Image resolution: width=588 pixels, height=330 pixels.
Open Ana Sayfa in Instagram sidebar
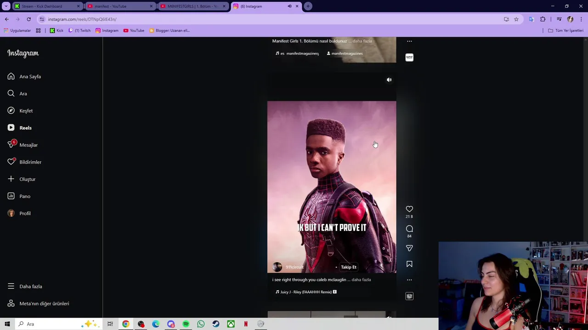pos(24,77)
